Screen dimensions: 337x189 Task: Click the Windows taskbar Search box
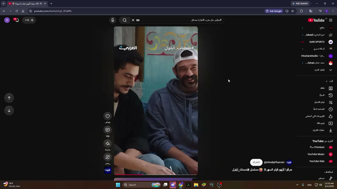tap(142, 185)
